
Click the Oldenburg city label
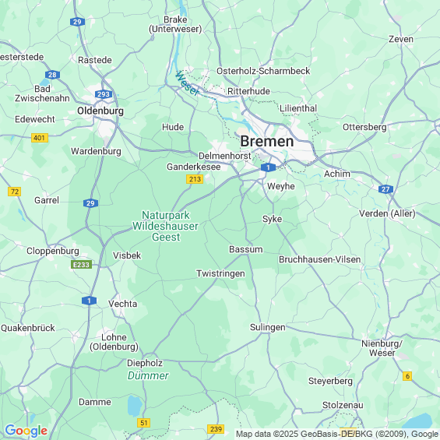100,111
